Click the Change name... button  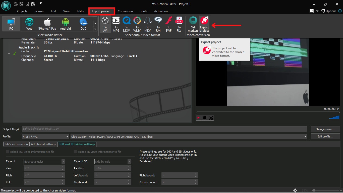(x=325, y=129)
